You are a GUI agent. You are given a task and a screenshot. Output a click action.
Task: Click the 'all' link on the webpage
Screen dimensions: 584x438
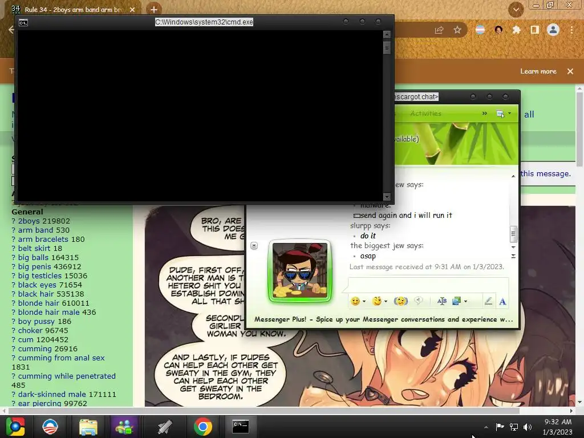click(529, 114)
